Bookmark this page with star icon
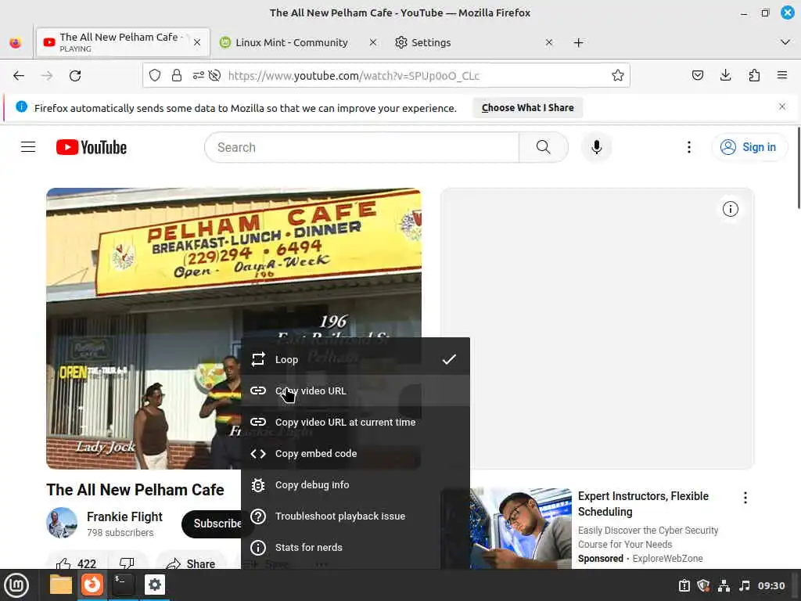Screen dimensions: 801x601 pos(618,76)
